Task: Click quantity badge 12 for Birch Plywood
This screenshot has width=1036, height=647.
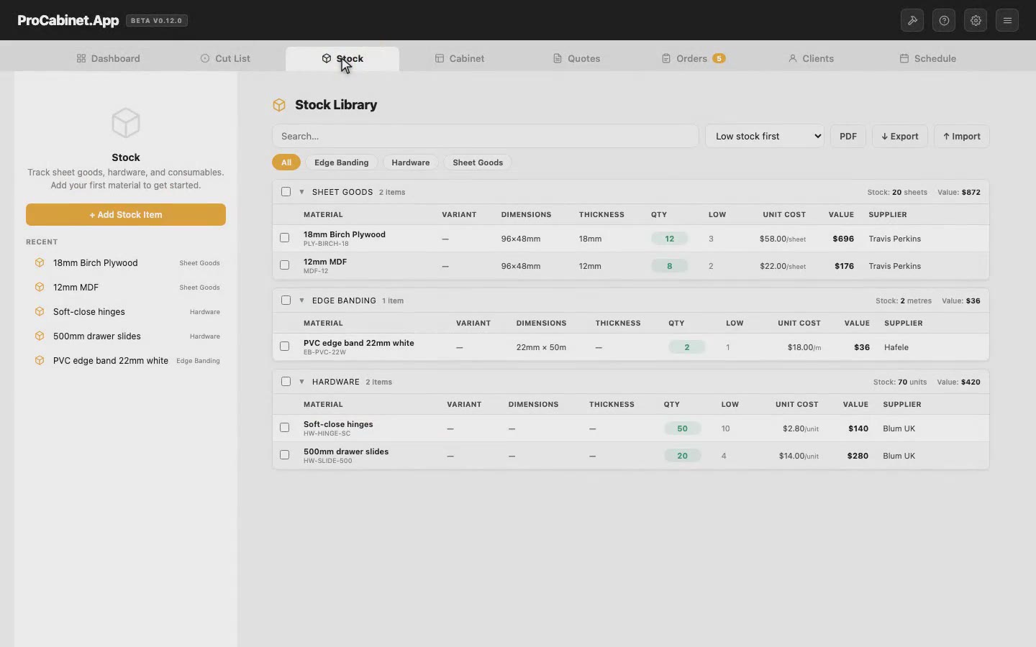Action: [670, 239]
